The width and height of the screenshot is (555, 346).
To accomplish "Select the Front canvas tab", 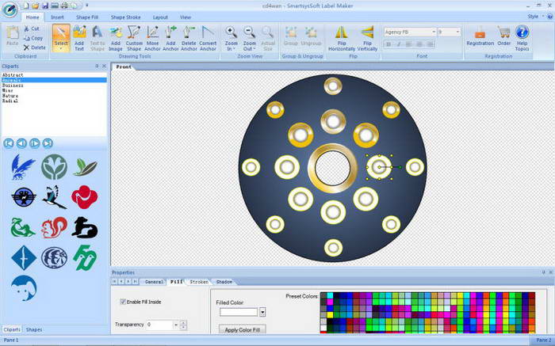I will tap(124, 67).
